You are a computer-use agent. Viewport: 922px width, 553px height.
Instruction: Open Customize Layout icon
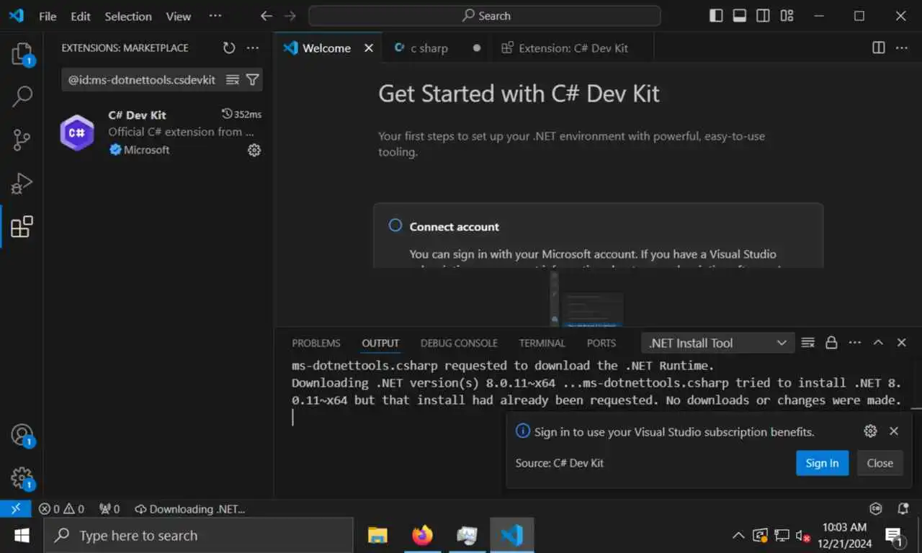[x=787, y=16]
